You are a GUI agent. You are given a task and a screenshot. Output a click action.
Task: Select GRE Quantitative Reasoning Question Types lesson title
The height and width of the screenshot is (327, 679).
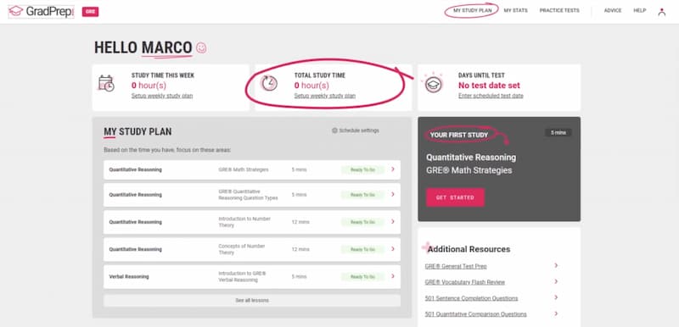(248, 195)
